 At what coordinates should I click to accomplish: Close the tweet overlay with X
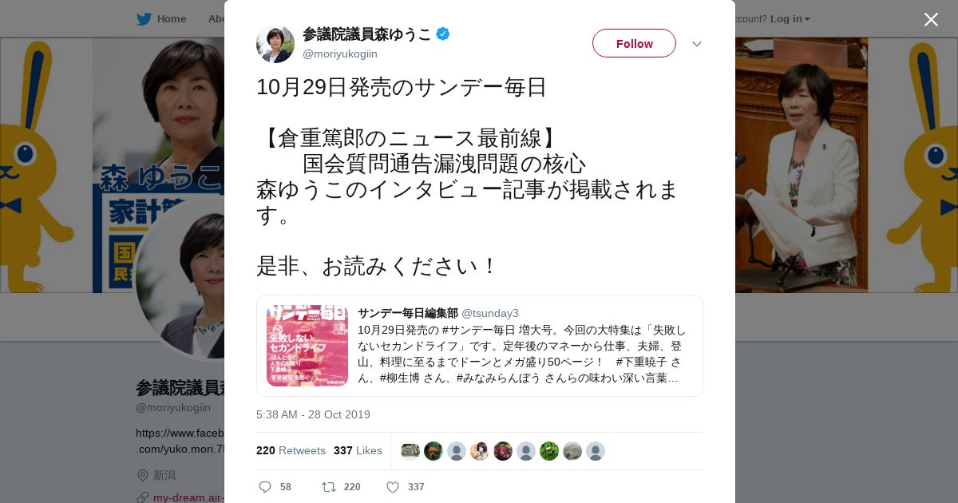coord(931,19)
